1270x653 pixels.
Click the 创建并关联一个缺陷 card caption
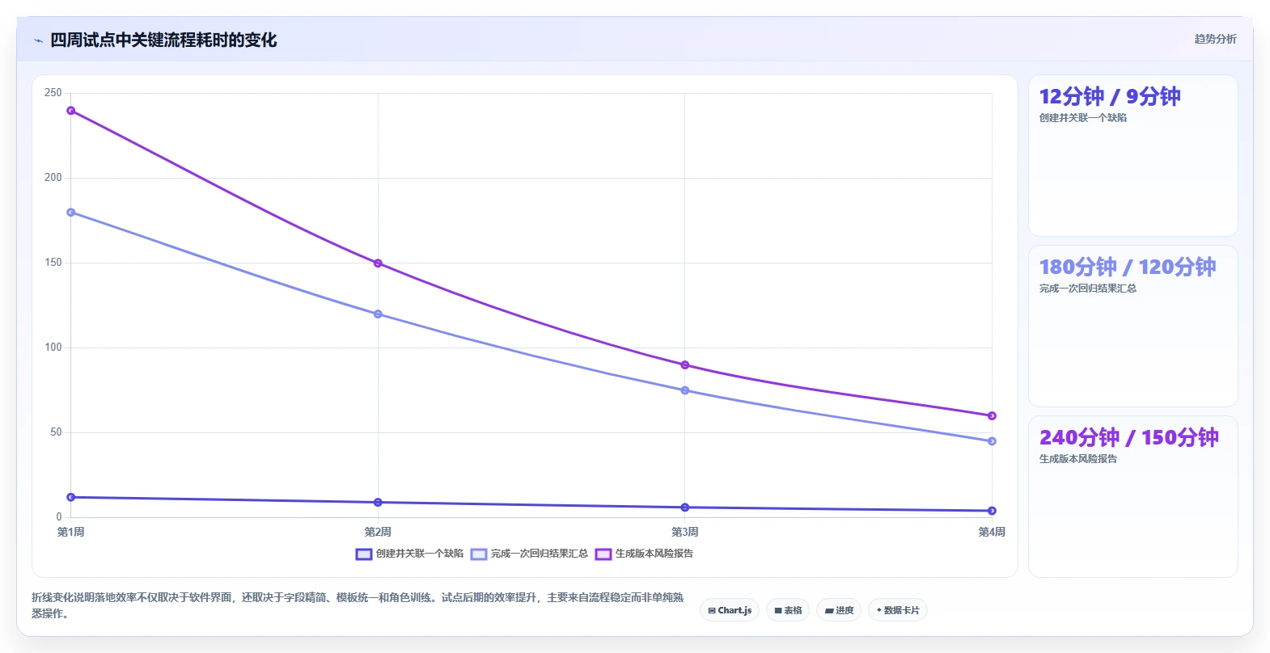click(1083, 118)
